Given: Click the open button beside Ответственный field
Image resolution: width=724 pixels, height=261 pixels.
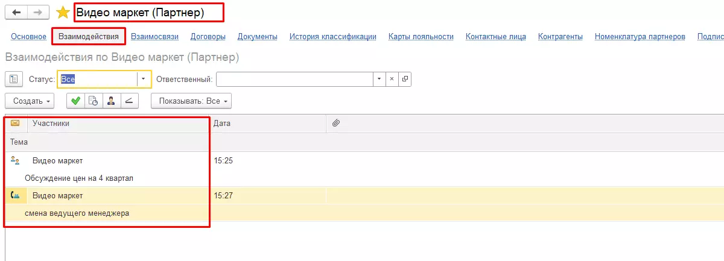Looking at the screenshot, I should click(405, 79).
